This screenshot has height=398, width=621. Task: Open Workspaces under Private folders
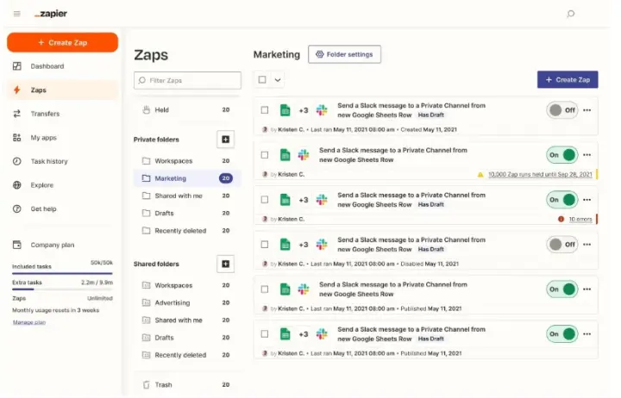(187, 160)
